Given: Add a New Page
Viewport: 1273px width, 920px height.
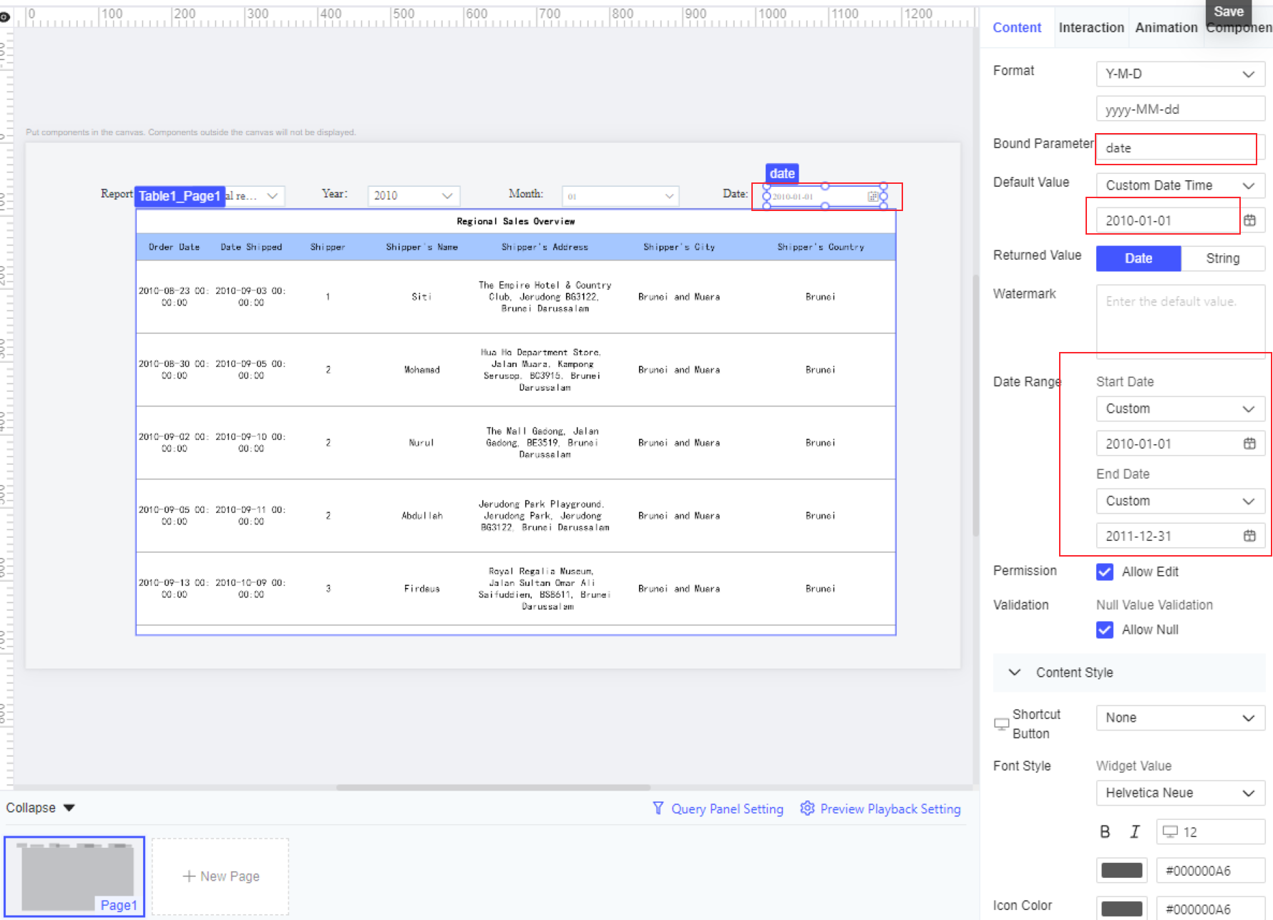Looking at the screenshot, I should tap(220, 876).
